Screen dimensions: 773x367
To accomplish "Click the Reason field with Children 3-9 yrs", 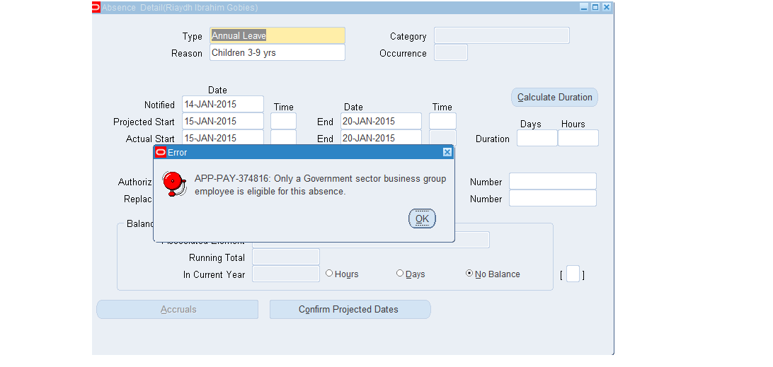I will point(277,53).
